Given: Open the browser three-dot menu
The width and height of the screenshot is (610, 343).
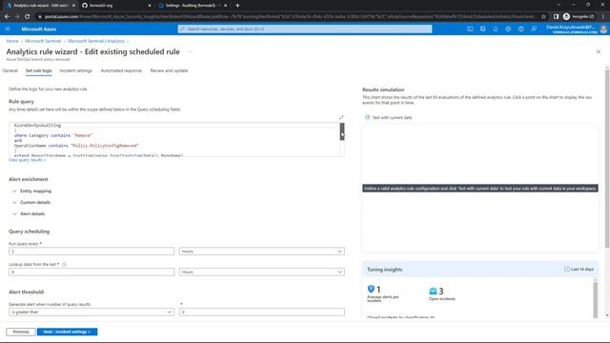Looking at the screenshot, I should [603, 17].
